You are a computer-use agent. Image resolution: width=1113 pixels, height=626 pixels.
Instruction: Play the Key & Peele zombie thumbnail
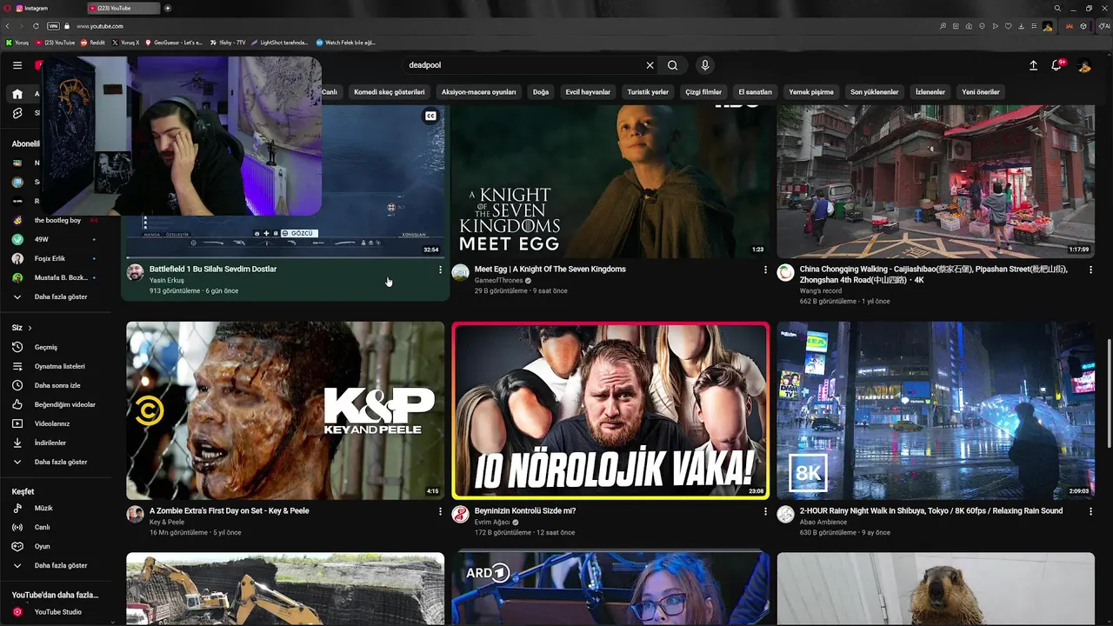pyautogui.click(x=285, y=410)
